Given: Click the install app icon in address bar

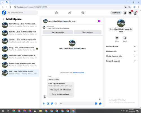Looking at the screenshot, I should [x=125, y=7].
